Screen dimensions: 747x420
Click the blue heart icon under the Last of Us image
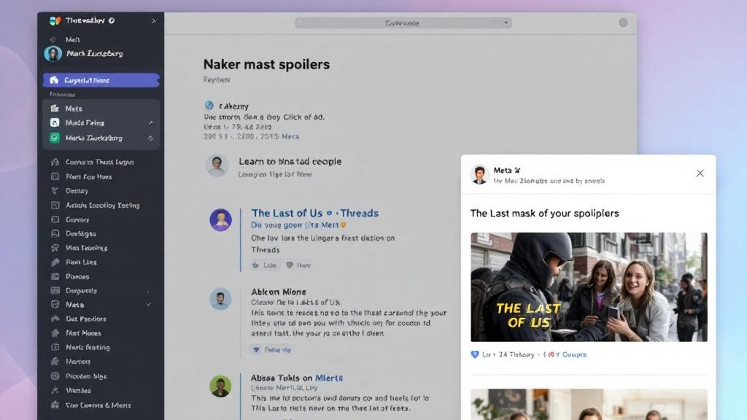pyautogui.click(x=474, y=355)
